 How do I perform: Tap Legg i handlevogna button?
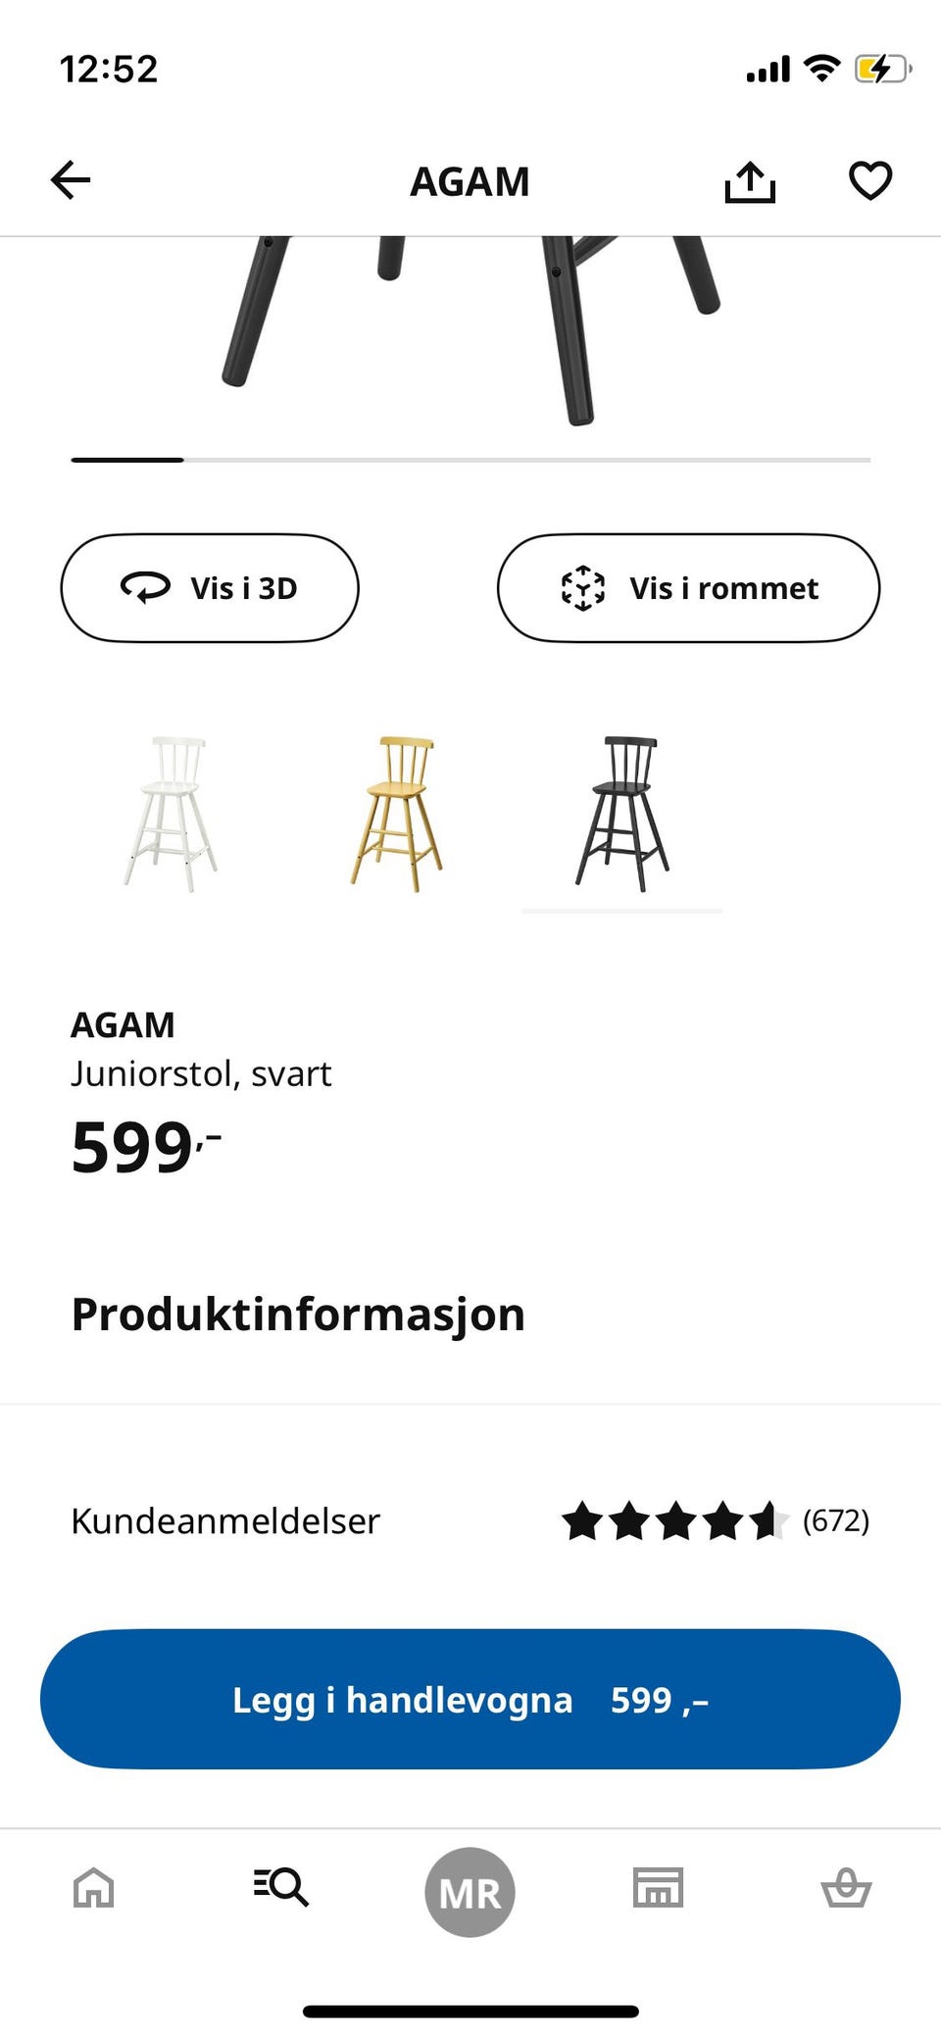point(470,1699)
